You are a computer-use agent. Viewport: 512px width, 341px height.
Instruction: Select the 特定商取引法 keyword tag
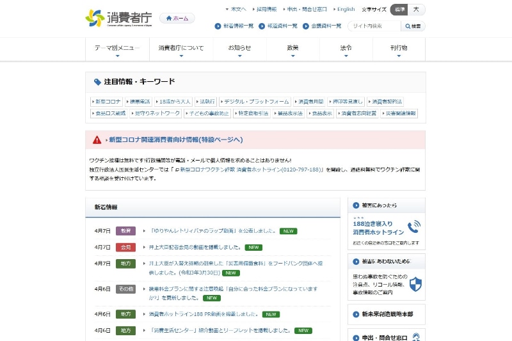coord(252,113)
